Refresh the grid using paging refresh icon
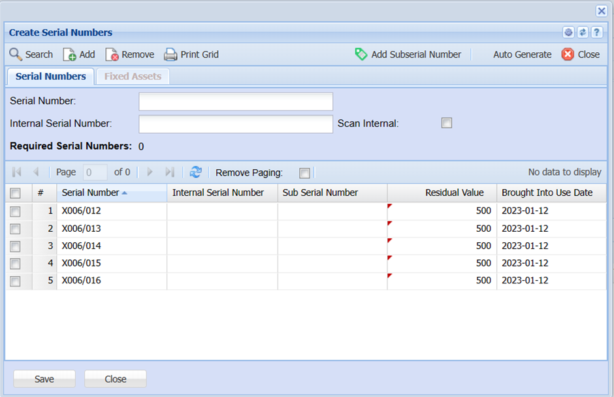The width and height of the screenshot is (614, 397). coord(195,172)
